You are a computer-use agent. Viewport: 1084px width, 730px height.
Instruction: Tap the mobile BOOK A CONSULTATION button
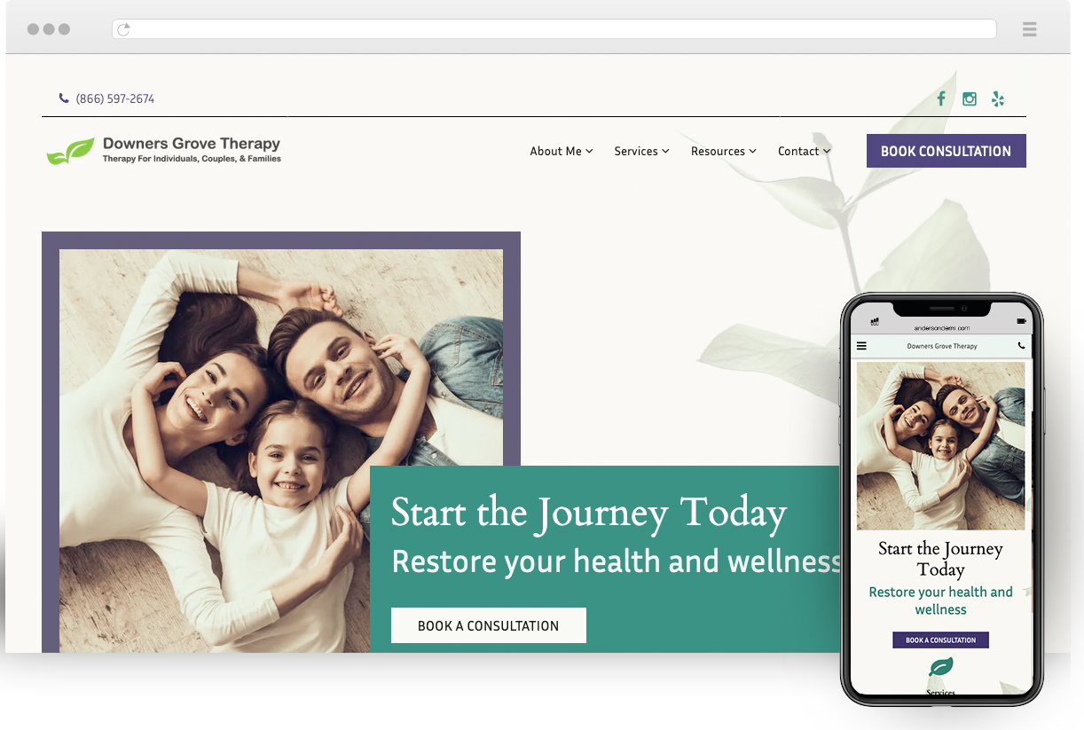point(940,640)
